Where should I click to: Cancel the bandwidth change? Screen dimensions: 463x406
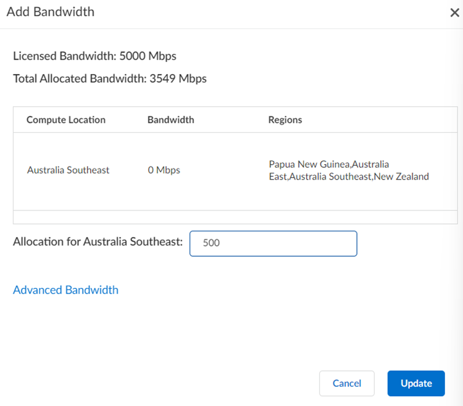point(346,383)
